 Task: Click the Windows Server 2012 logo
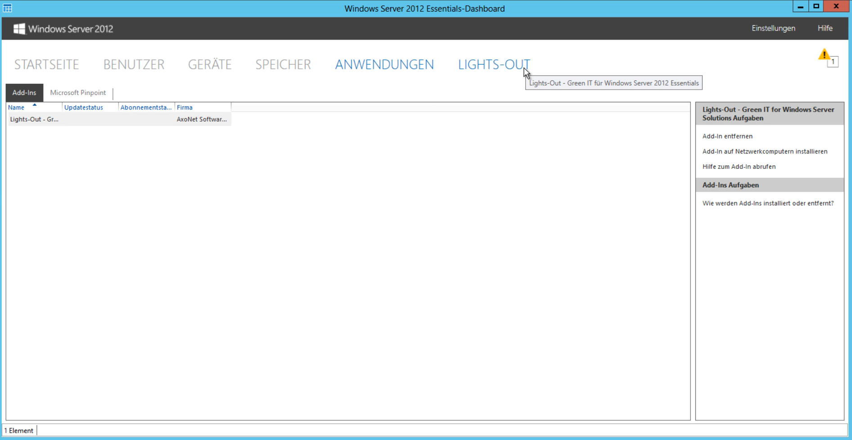[x=63, y=29]
